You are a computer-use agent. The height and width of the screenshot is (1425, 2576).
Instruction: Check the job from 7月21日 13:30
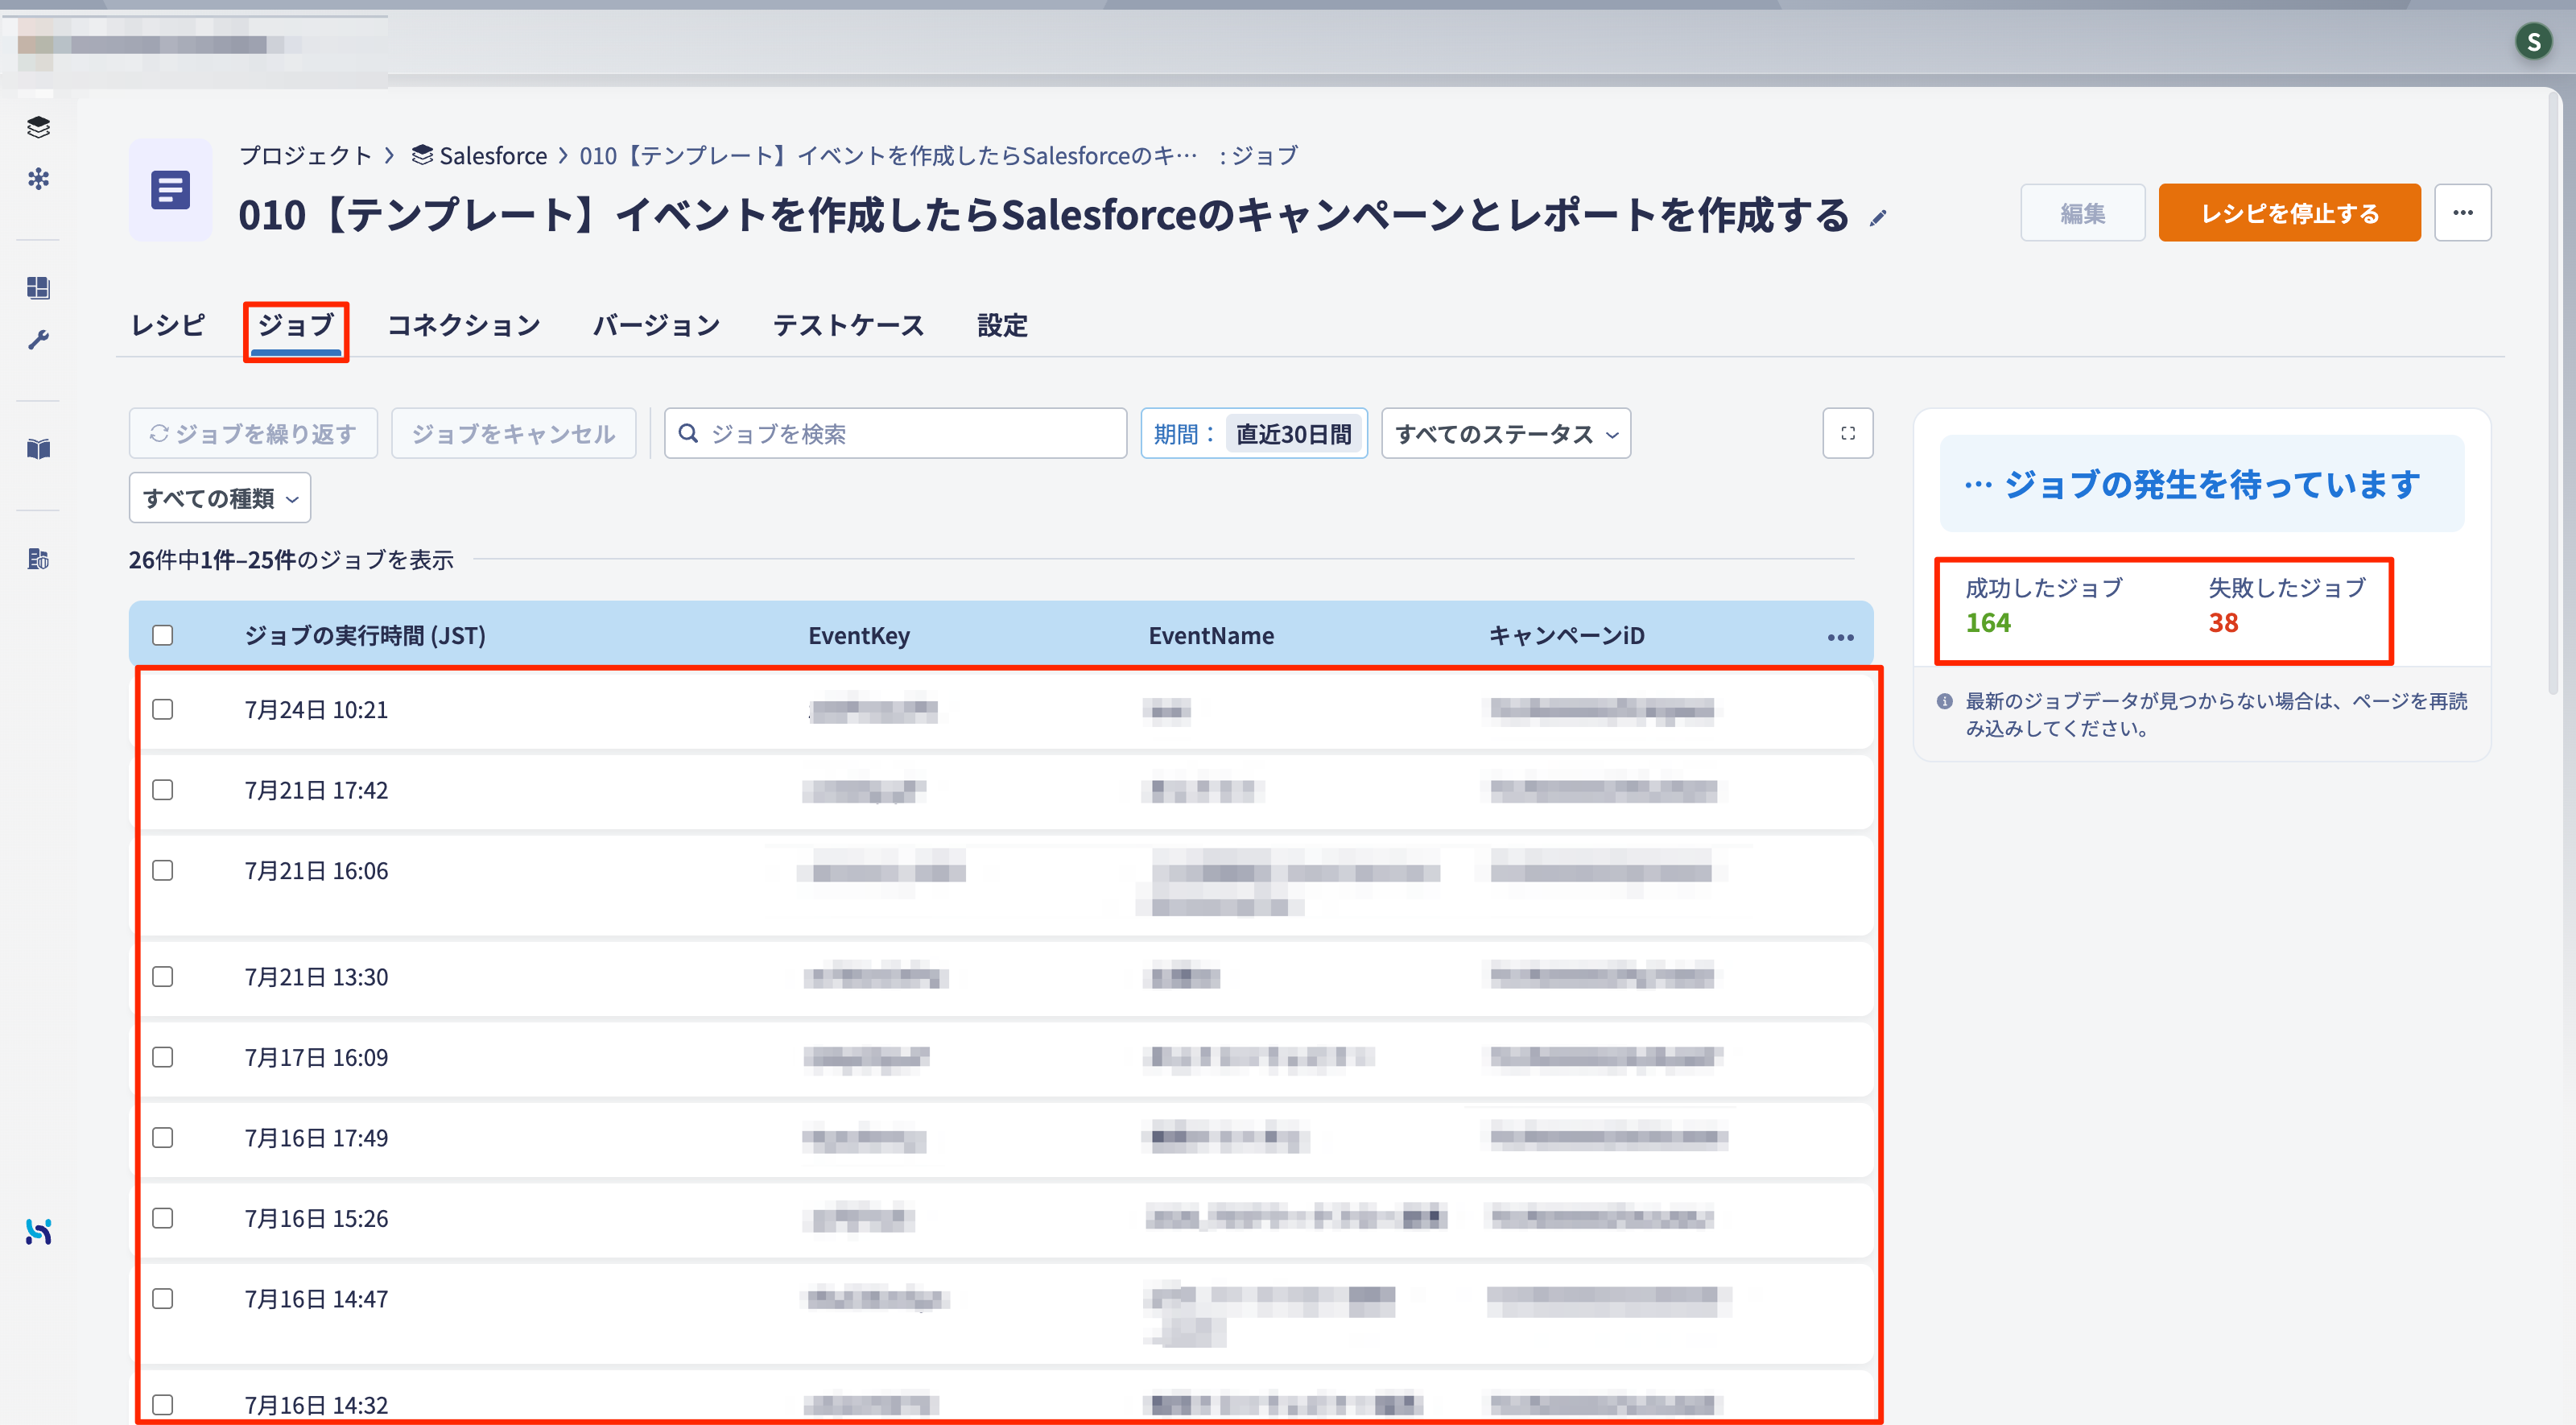(162, 976)
